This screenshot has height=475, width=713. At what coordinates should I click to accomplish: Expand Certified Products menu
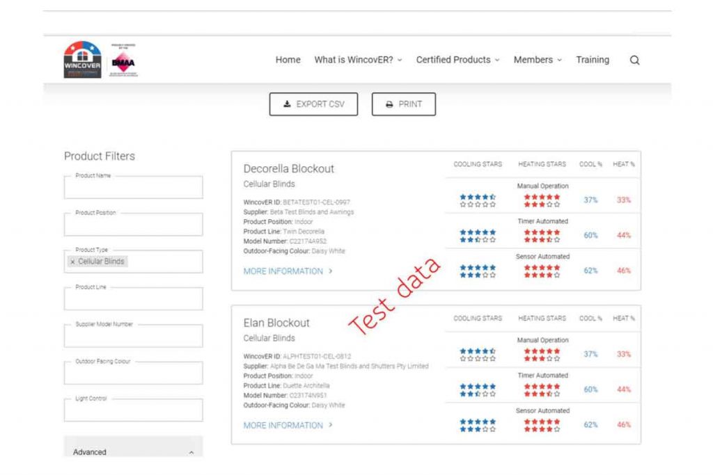[457, 60]
